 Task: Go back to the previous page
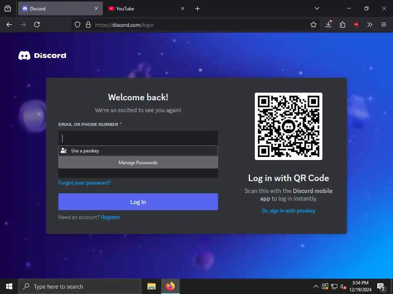pos(9,24)
